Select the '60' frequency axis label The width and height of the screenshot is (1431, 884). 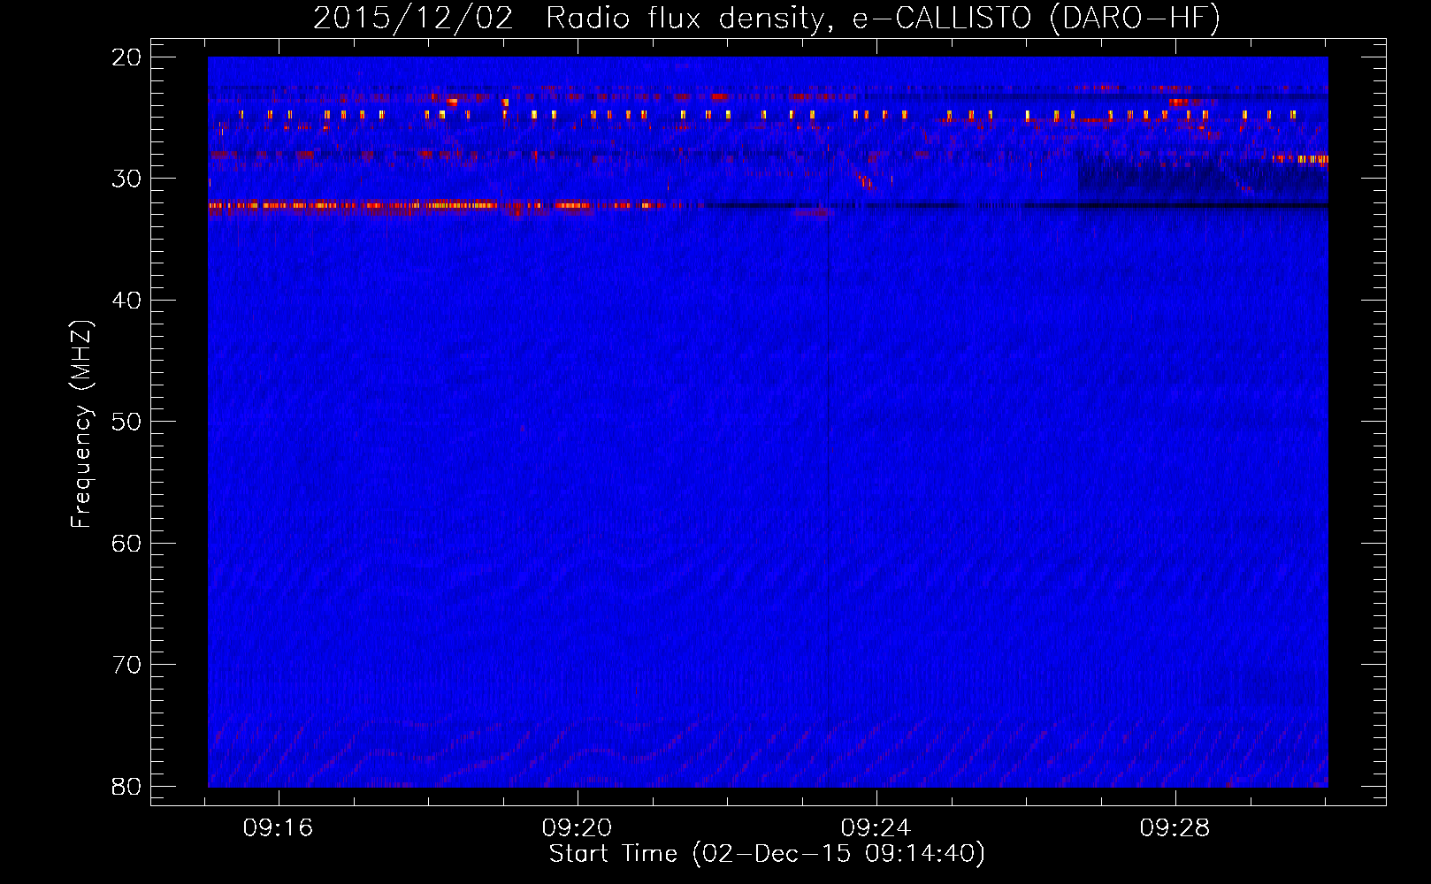[x=127, y=543]
